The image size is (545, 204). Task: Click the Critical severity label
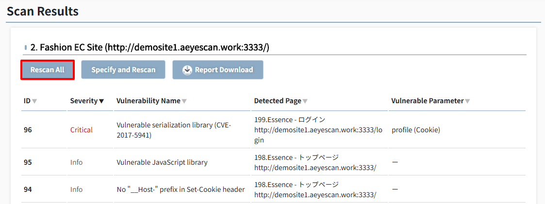click(82, 130)
